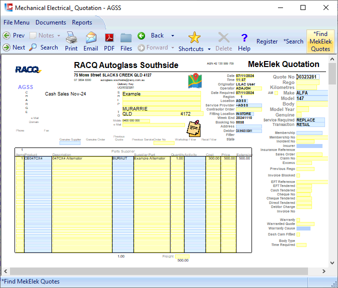338x288 pixels.
Task: Open the Files folder icon
Action: (x=126, y=38)
